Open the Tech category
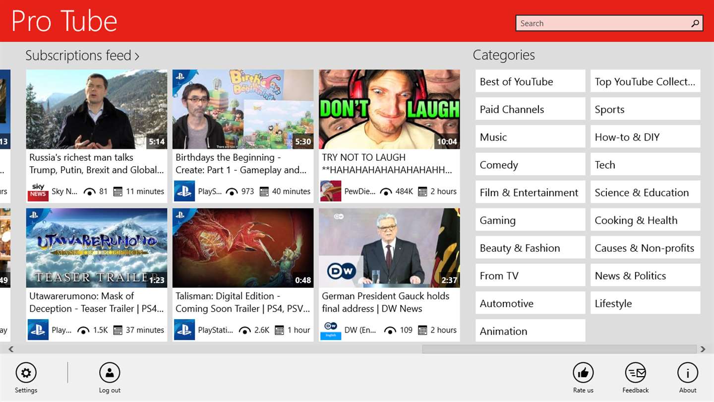This screenshot has width=714, height=402. [x=646, y=164]
